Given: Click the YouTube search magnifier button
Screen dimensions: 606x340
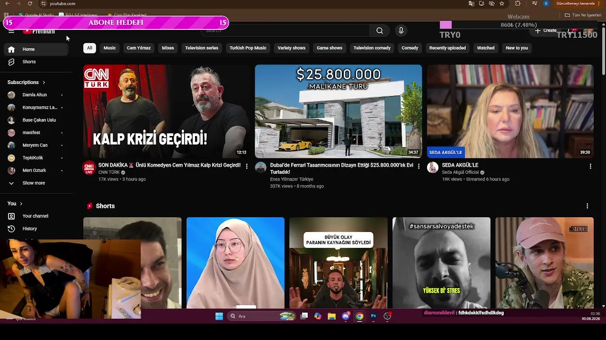Looking at the screenshot, I should tap(380, 31).
